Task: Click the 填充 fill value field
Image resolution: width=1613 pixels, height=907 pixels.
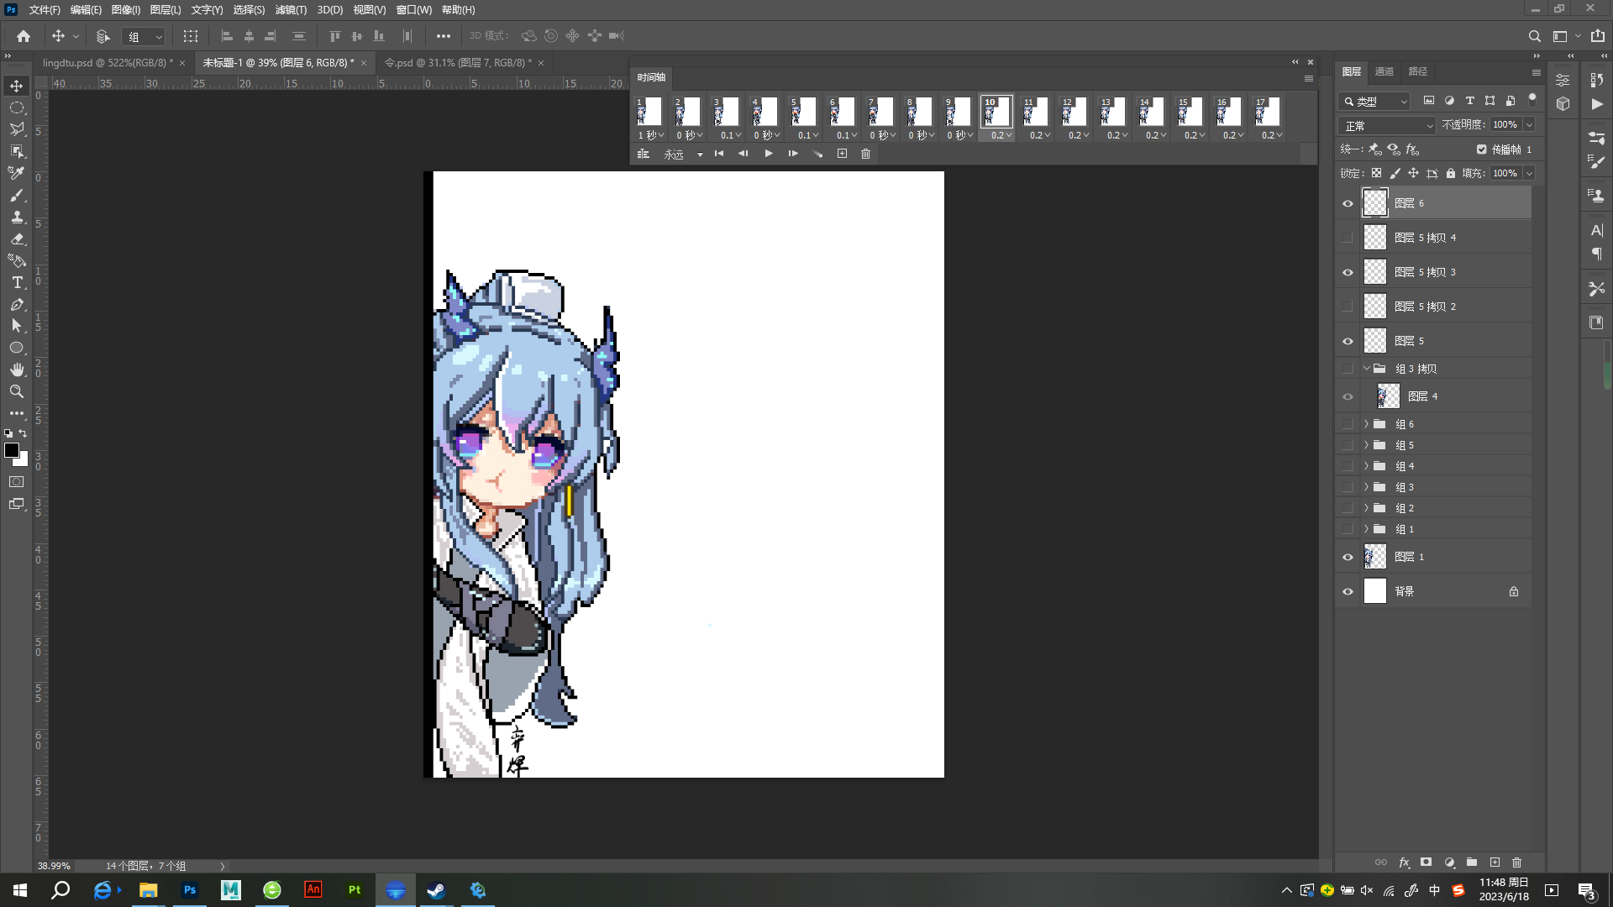Action: click(1505, 173)
